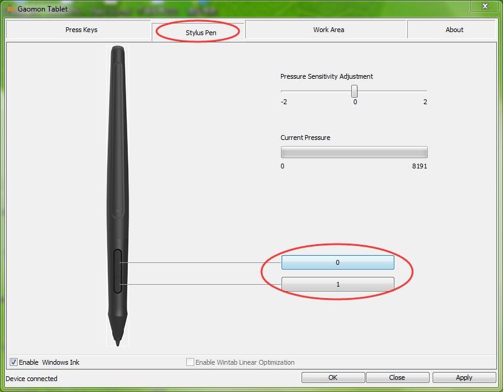Switch to the Press Keys tab
Viewport: 503px width, 392px height.
pyautogui.click(x=78, y=30)
